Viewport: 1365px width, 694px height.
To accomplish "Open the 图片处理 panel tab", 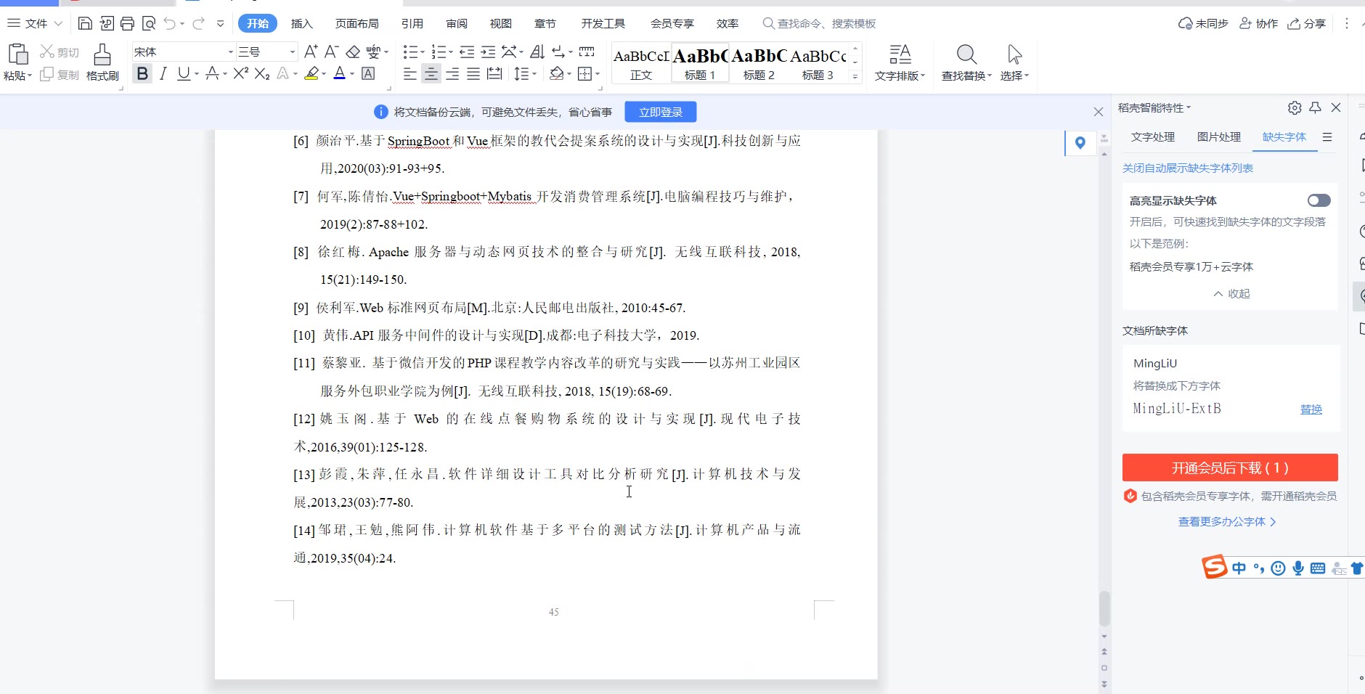I will point(1219,136).
